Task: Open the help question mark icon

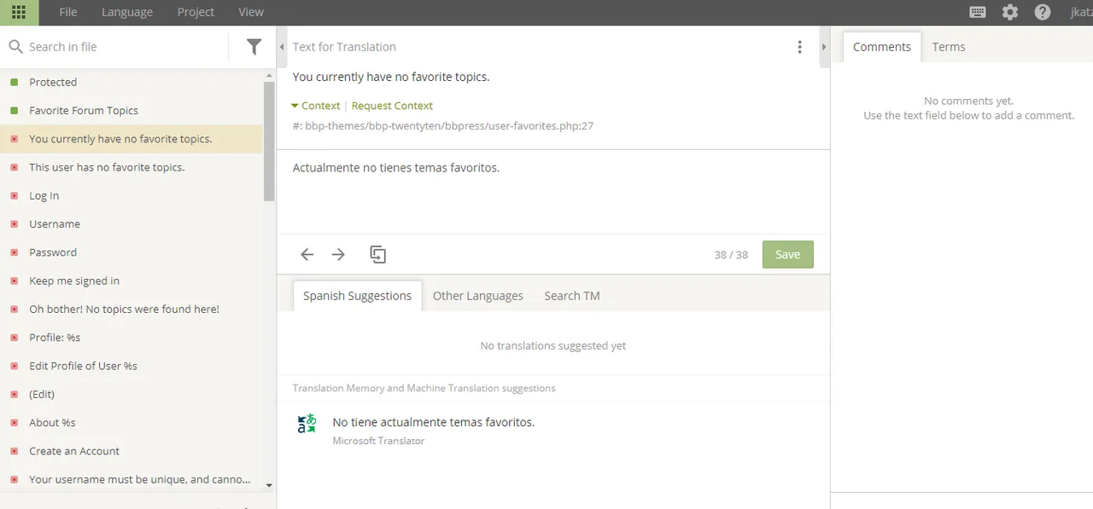Action: point(1043,12)
